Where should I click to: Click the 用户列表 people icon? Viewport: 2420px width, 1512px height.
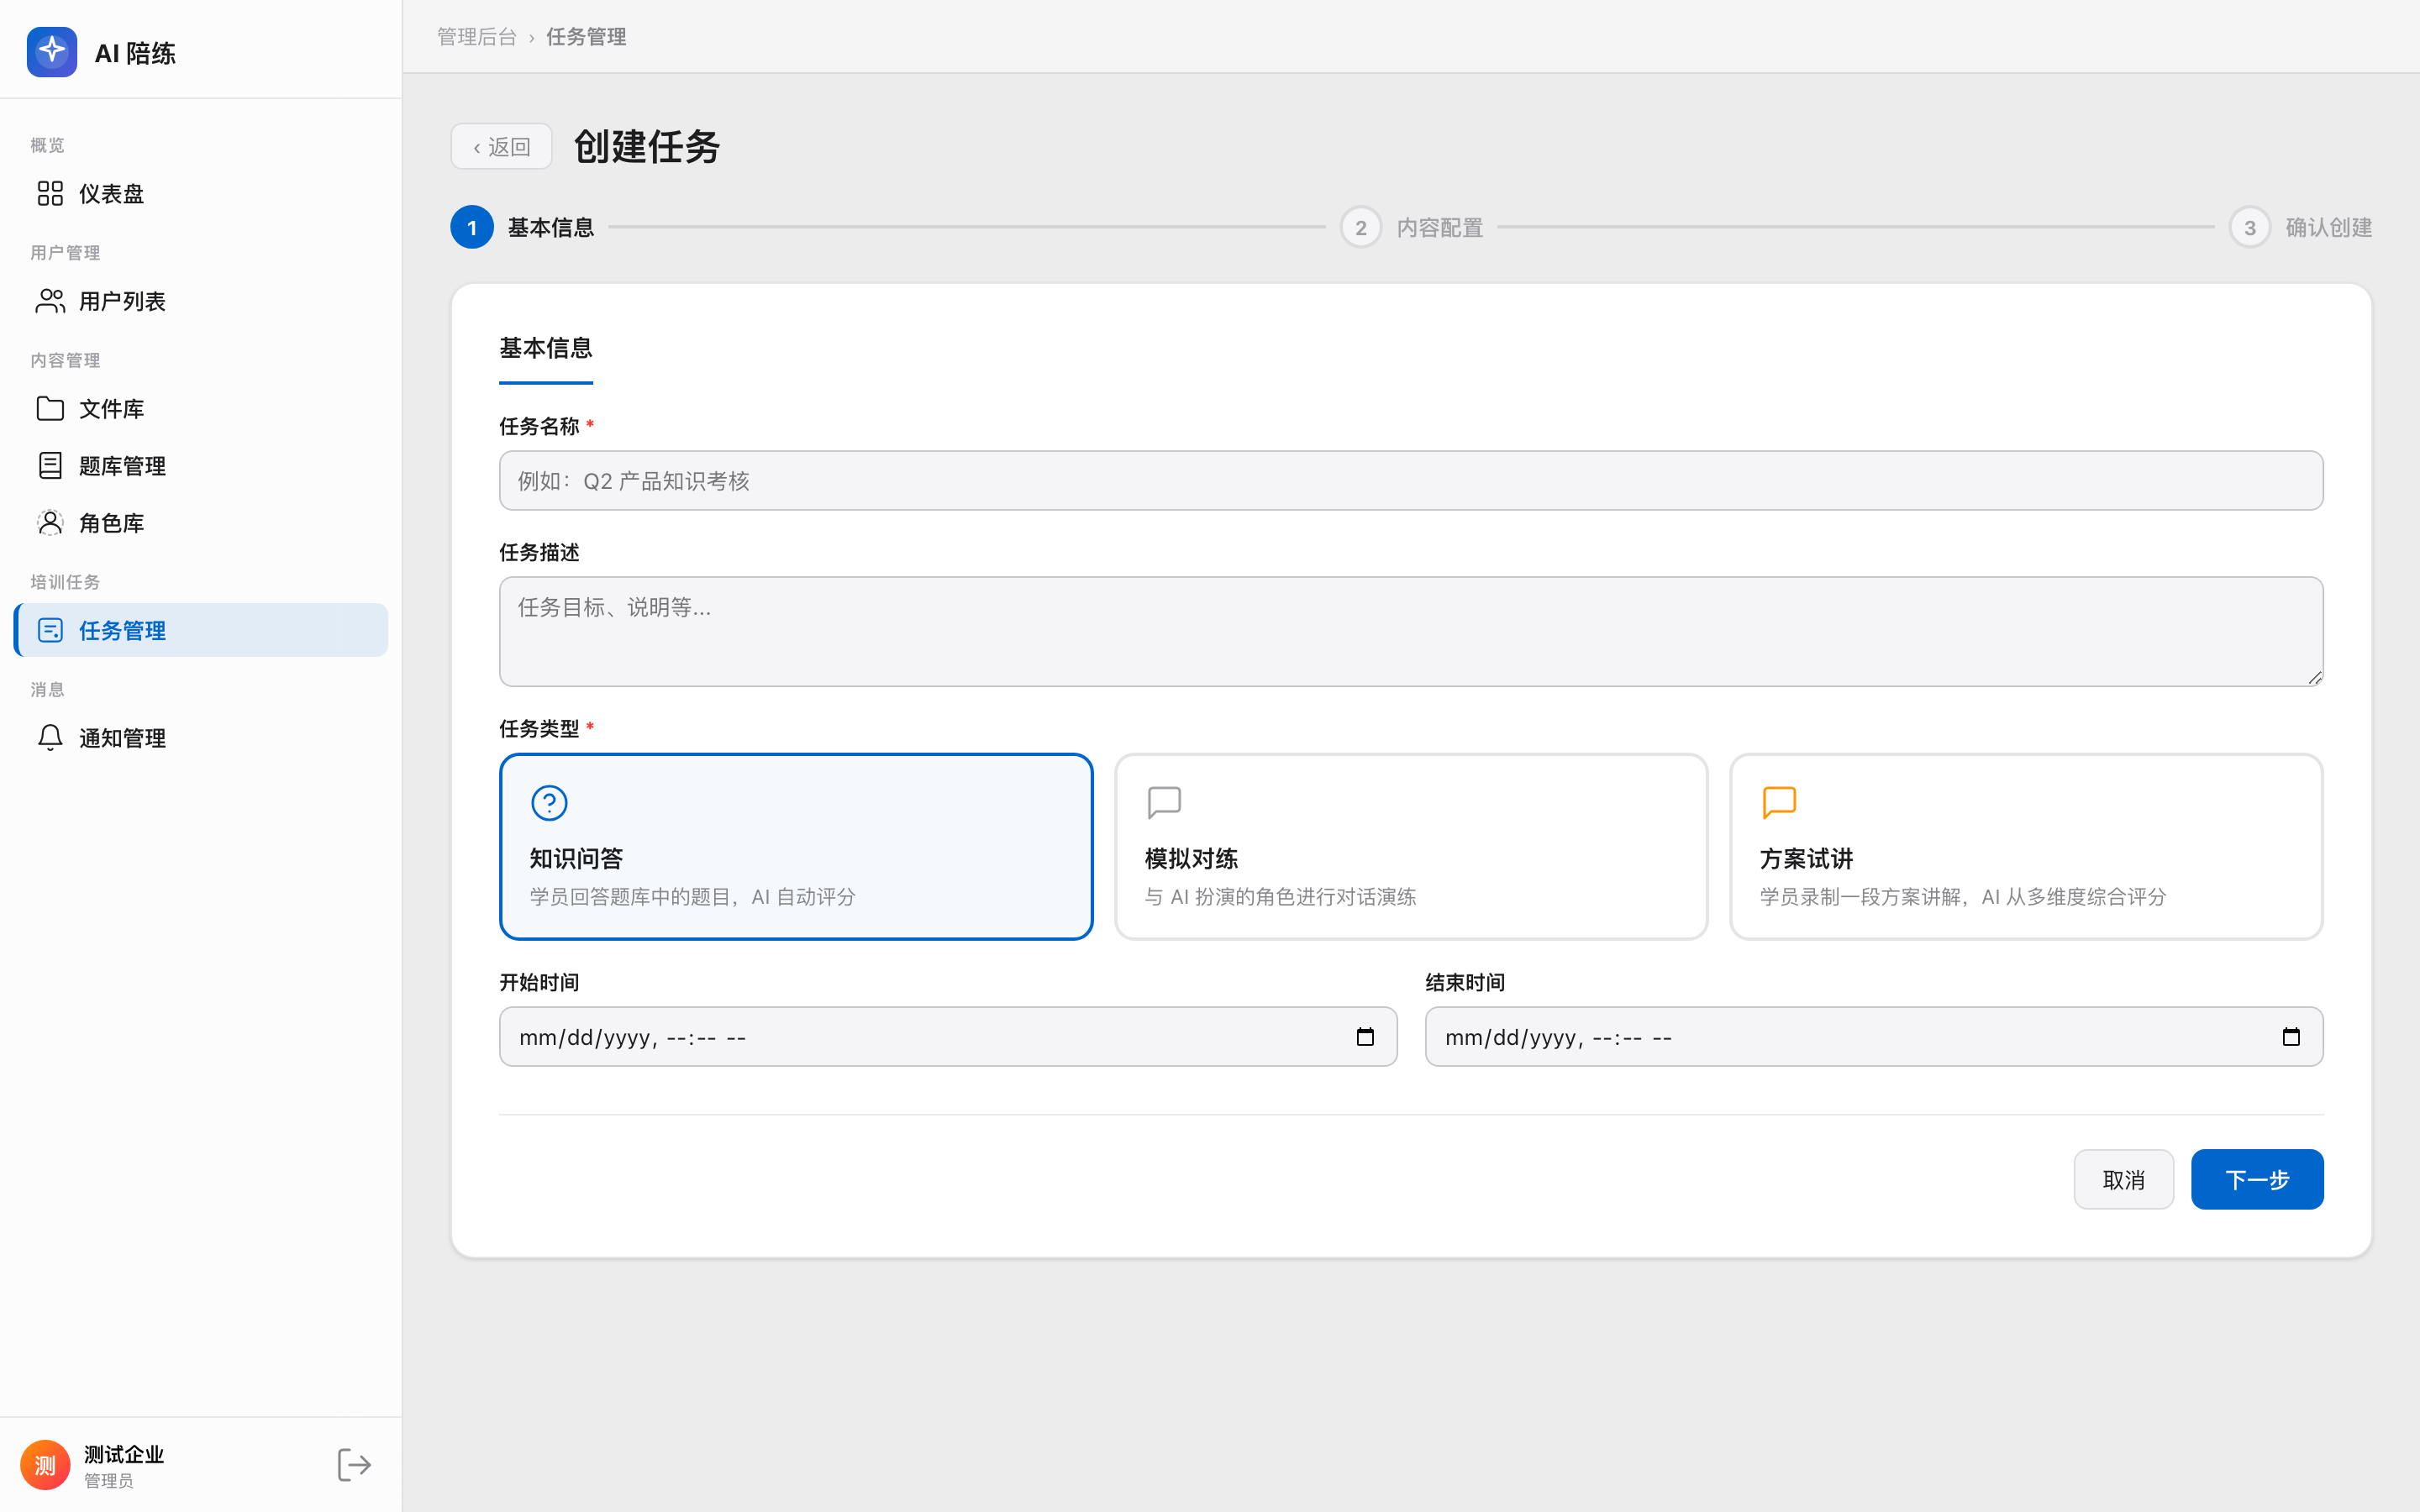[x=50, y=301]
